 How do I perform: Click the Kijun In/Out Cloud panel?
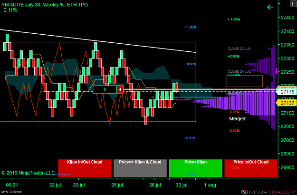point(85,168)
